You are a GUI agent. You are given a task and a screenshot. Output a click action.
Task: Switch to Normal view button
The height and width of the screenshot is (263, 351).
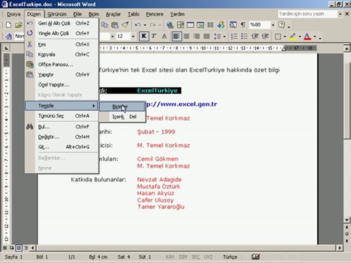pos(5,248)
